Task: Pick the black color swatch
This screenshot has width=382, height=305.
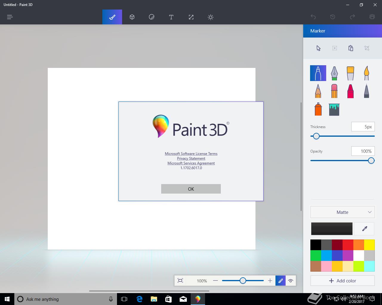Action: coord(316,245)
